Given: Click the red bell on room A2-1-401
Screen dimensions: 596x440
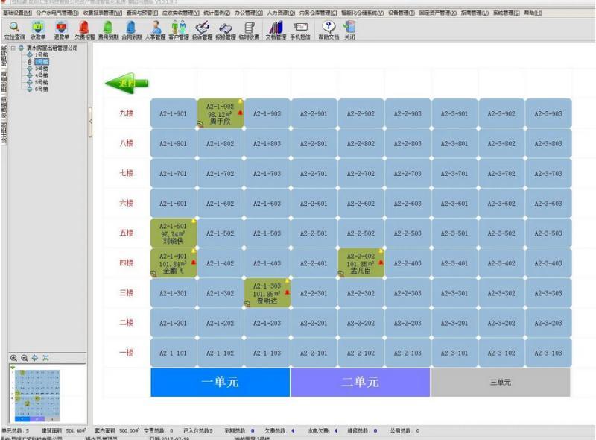Looking at the screenshot, I should point(194,263).
